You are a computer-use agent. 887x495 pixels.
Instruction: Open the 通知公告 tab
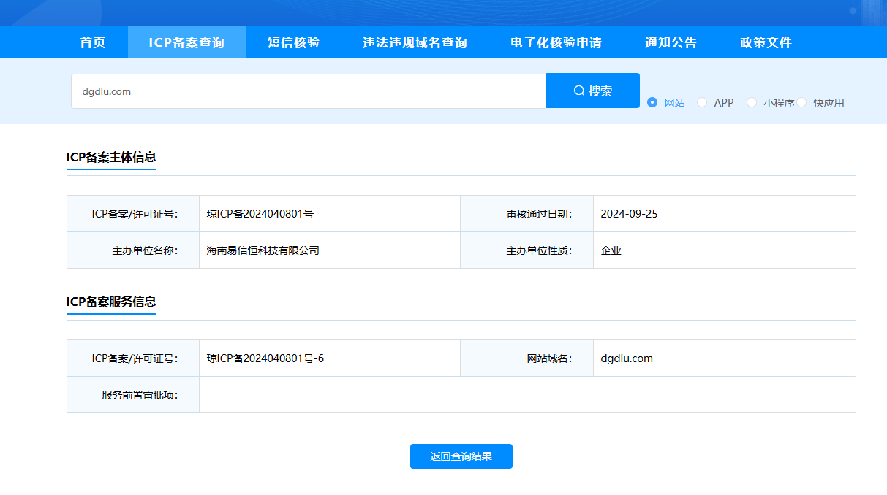click(671, 42)
